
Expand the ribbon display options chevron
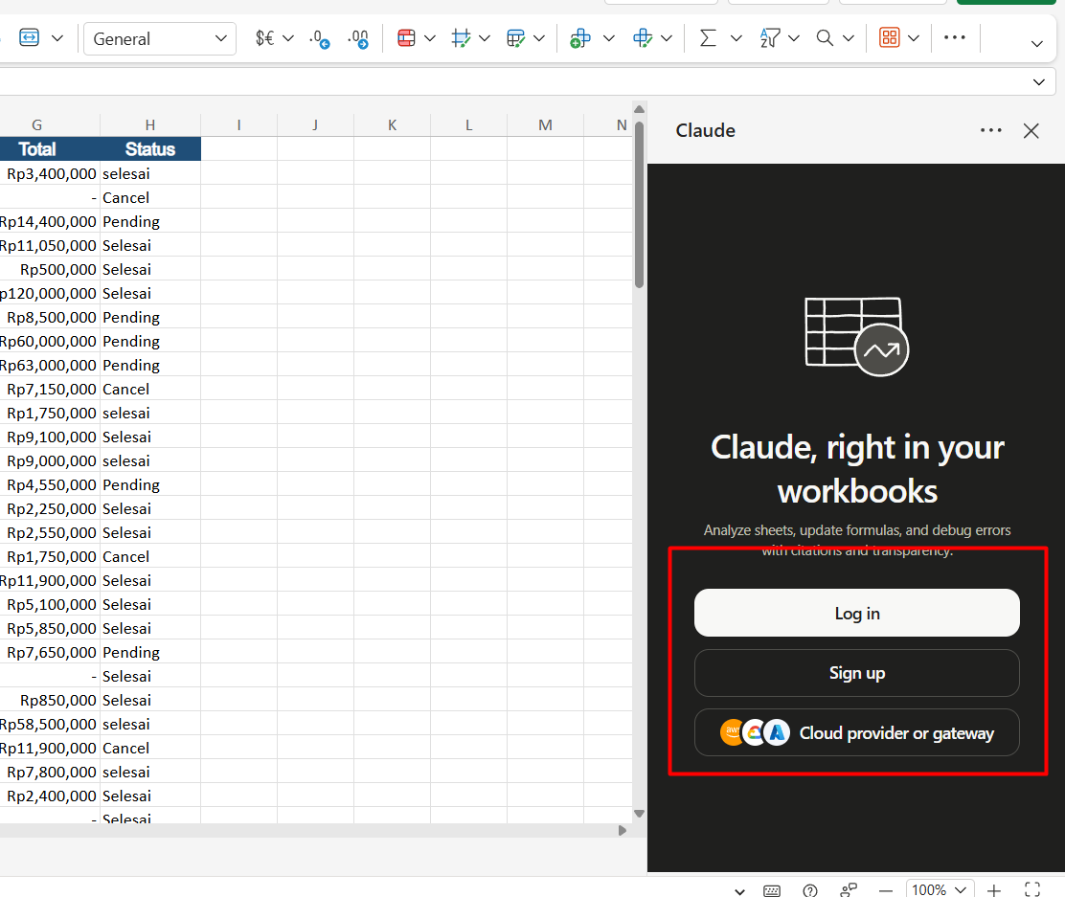pos(1036,44)
